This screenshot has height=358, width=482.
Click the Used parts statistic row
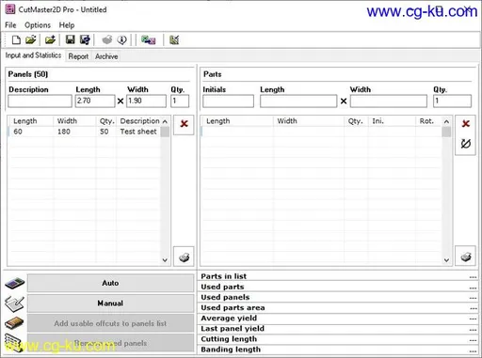[338, 287]
